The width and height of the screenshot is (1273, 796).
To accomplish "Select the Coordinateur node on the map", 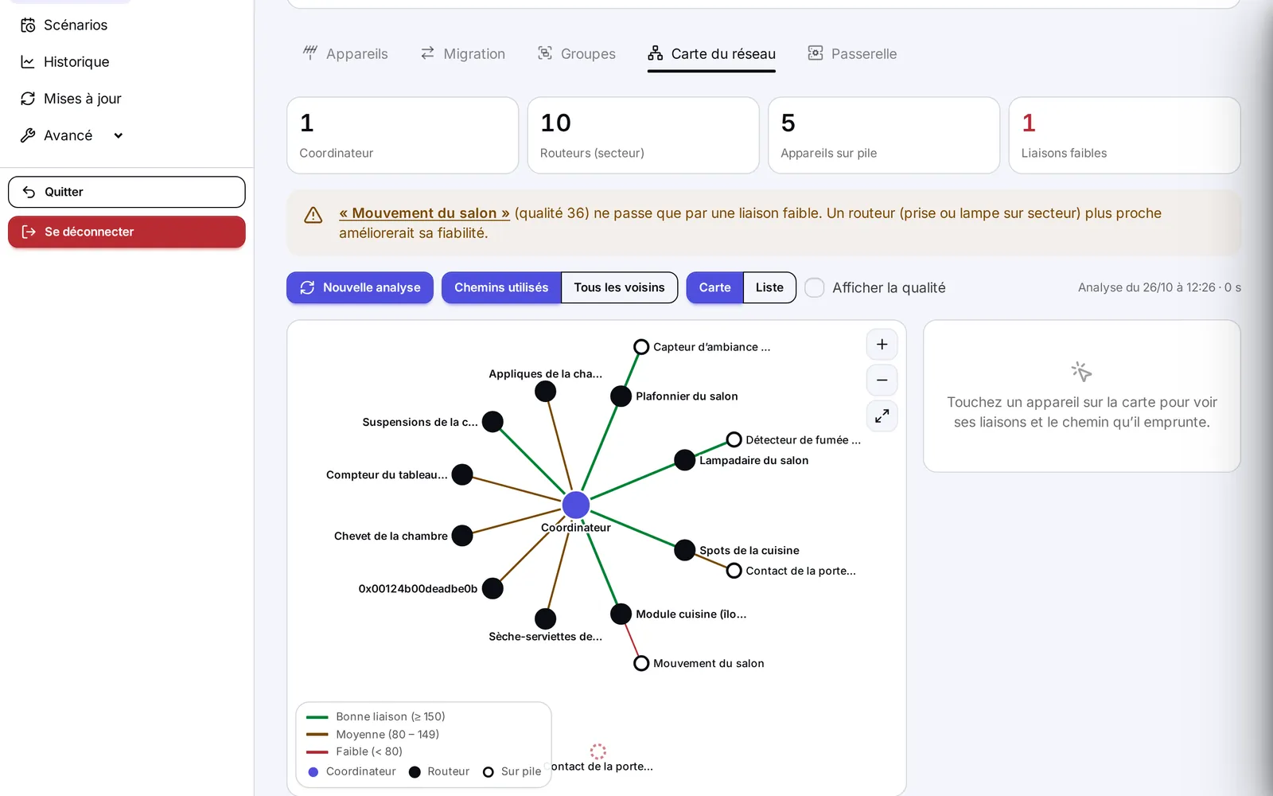I will click(x=575, y=505).
